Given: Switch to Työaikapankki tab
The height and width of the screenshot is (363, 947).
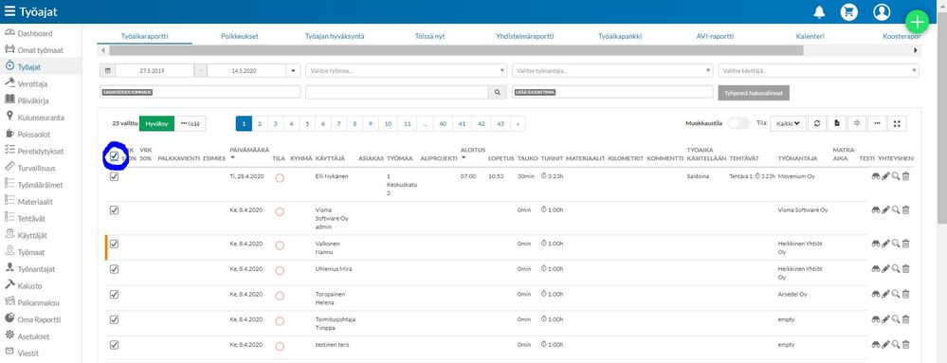Looking at the screenshot, I should pyautogui.click(x=620, y=36).
